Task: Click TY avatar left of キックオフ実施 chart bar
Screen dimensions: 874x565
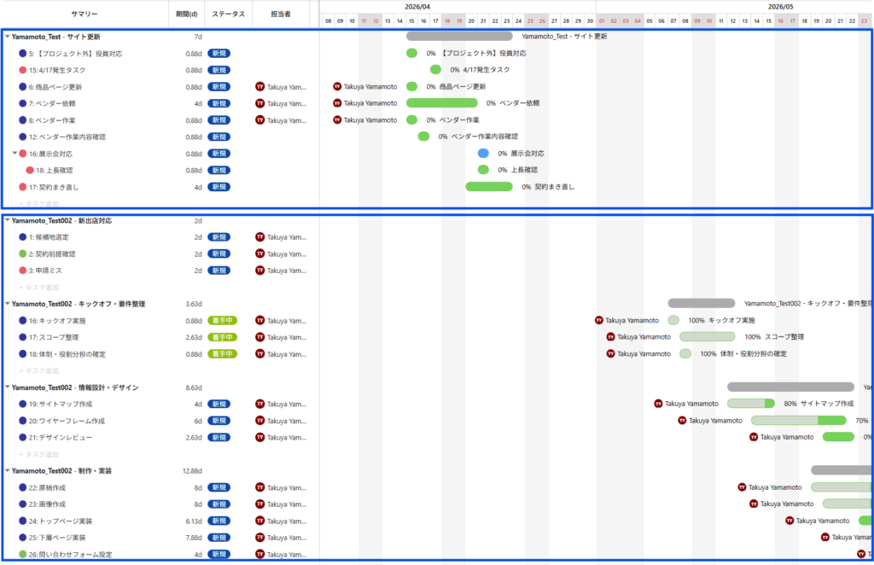Action: coord(599,320)
